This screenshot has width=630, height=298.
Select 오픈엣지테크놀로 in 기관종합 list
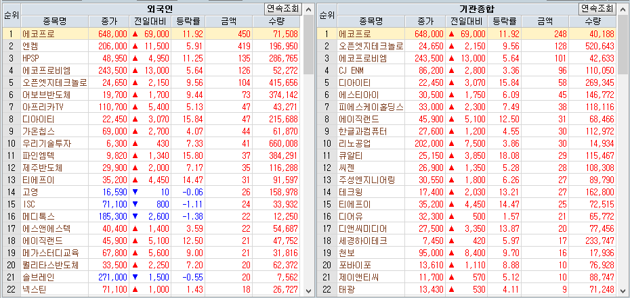467,46
